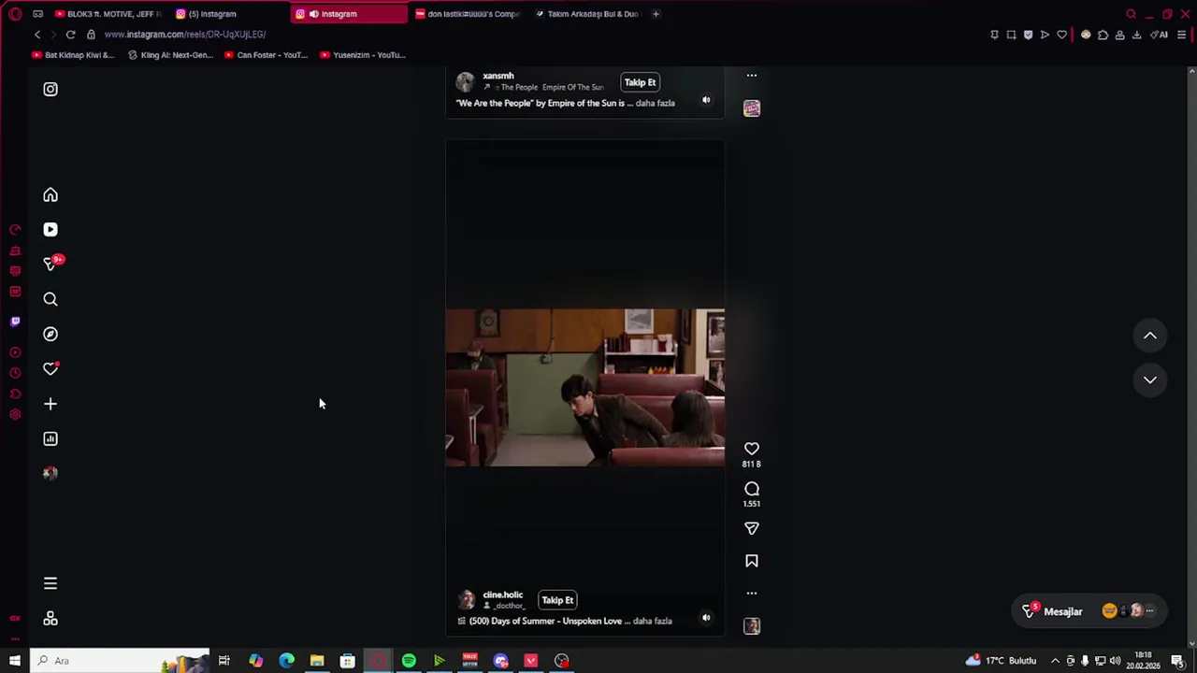Take a snapshot with the toolbar icon
1197x673 pixels.
[x=1011, y=35]
